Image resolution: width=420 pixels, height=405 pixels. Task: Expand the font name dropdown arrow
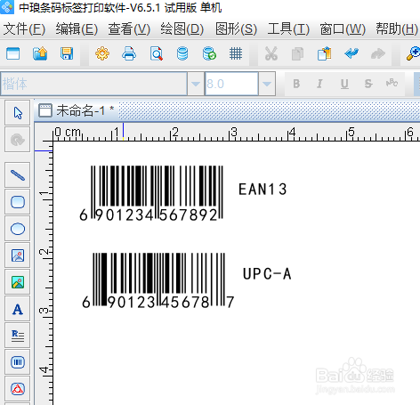pyautogui.click(x=196, y=84)
